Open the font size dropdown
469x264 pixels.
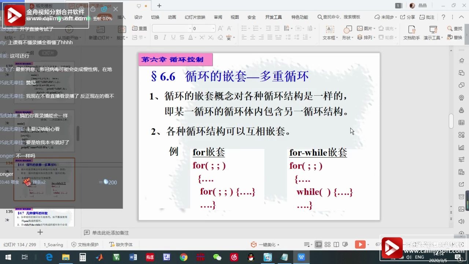coord(213,28)
